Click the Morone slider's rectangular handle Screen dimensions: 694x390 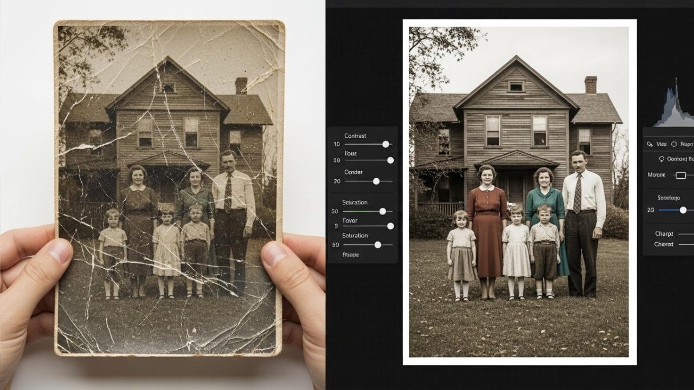coord(680,175)
